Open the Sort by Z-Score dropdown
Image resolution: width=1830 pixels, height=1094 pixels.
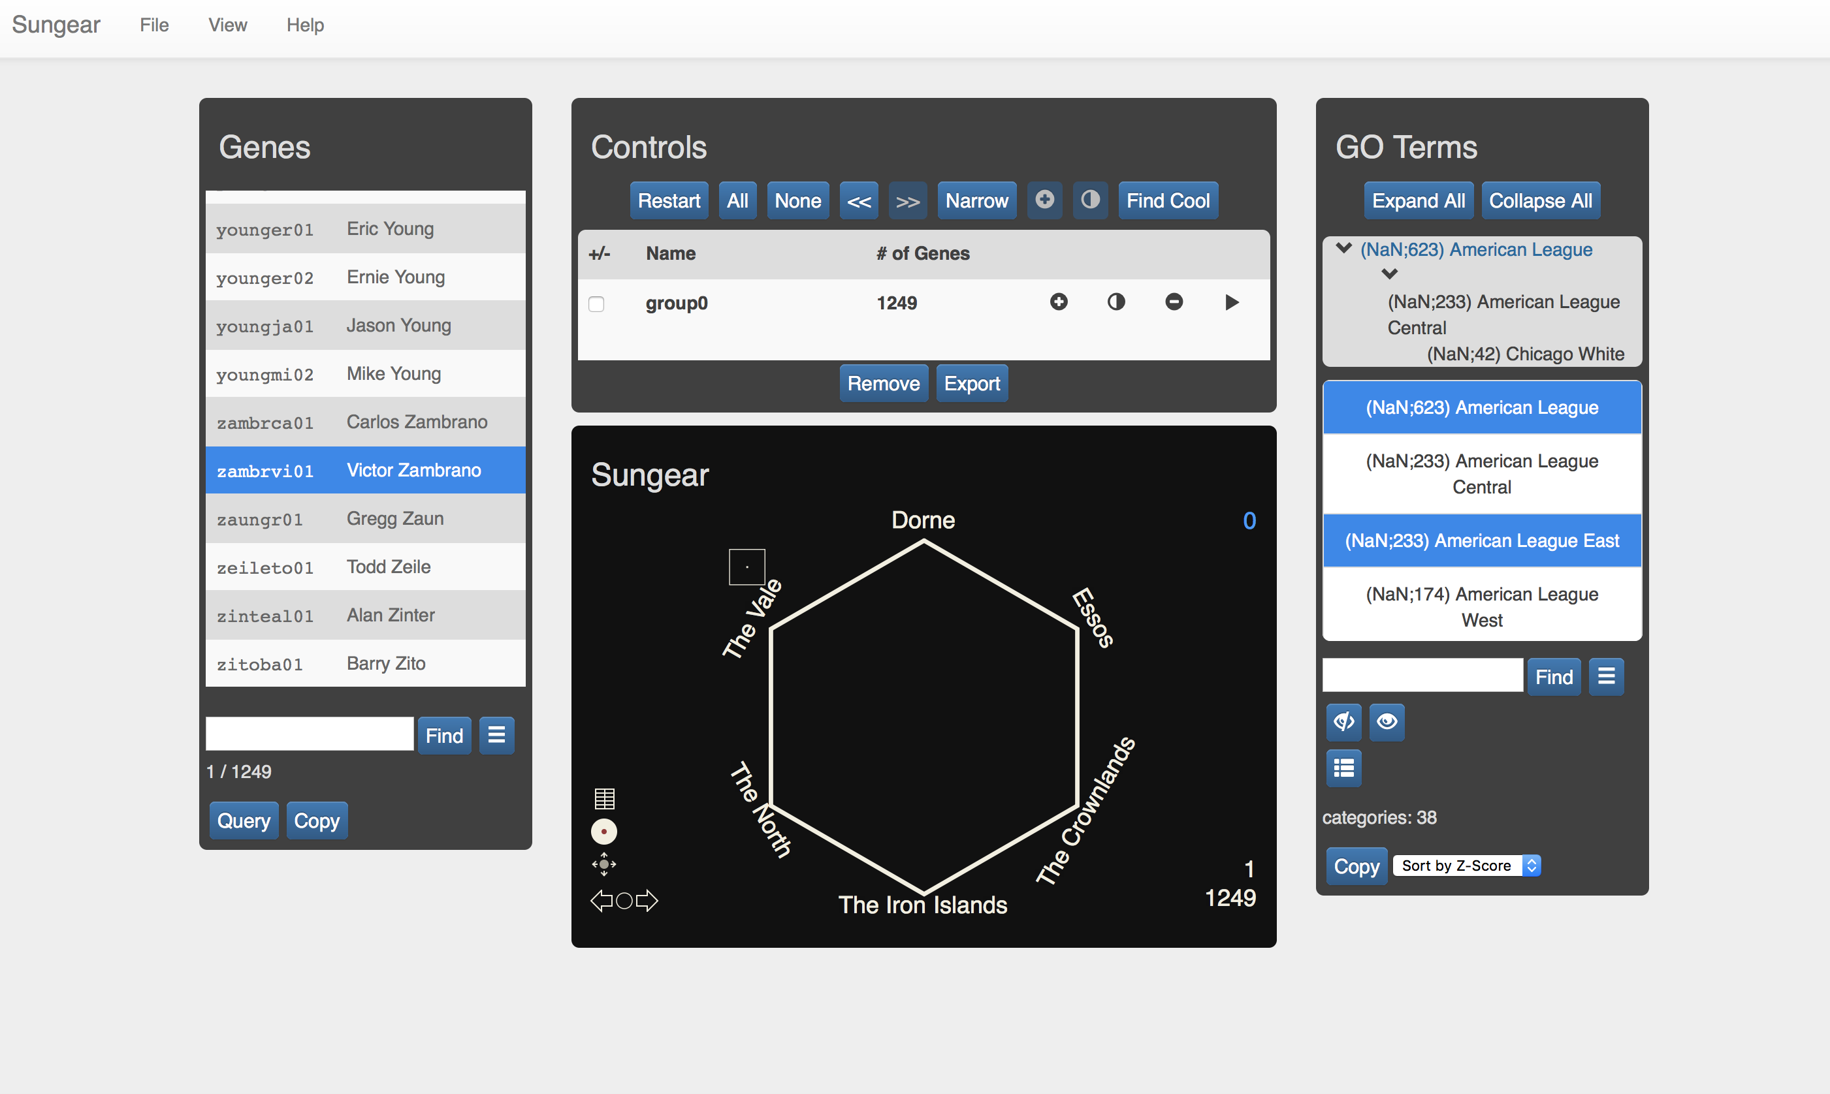pos(1466,866)
